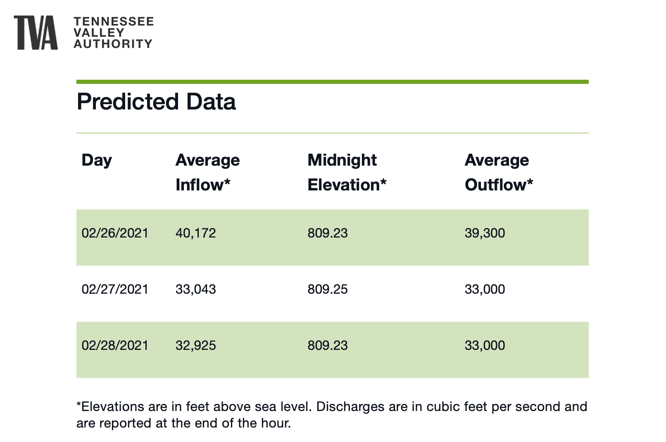This screenshot has width=666, height=442.
Task: Select the 02/26/2021 date cell
Action: coord(115,233)
